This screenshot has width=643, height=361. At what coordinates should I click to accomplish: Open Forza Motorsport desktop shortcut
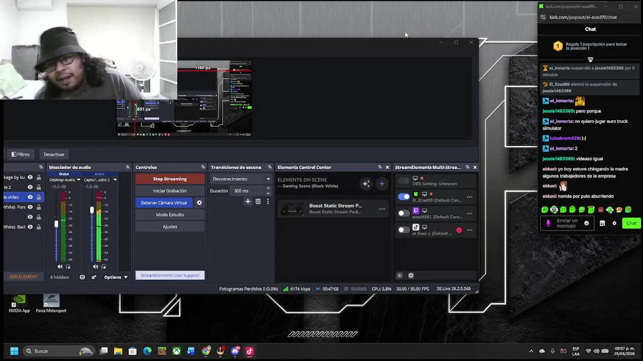51,304
